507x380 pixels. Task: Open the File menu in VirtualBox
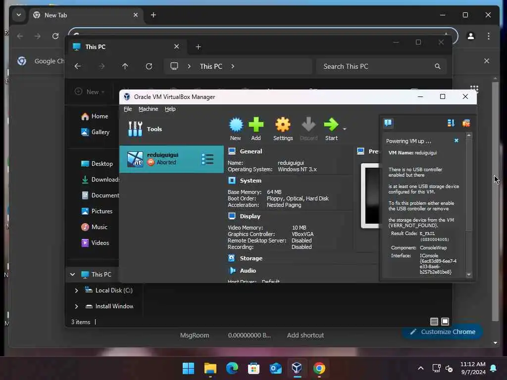[x=128, y=109]
